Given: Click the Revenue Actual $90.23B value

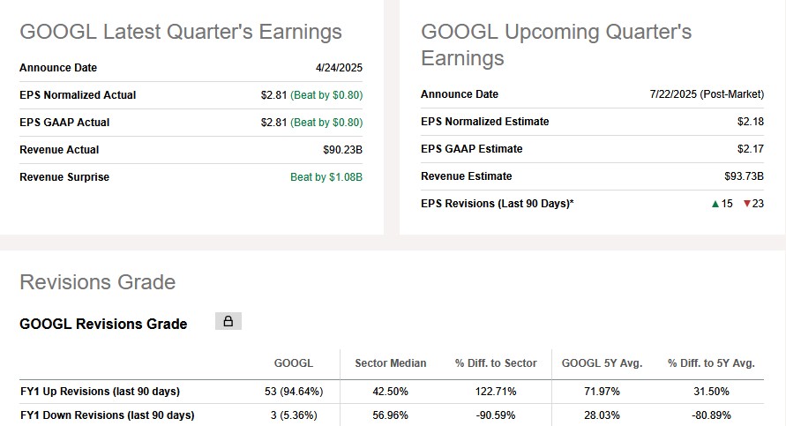Looking at the screenshot, I should tap(342, 150).
